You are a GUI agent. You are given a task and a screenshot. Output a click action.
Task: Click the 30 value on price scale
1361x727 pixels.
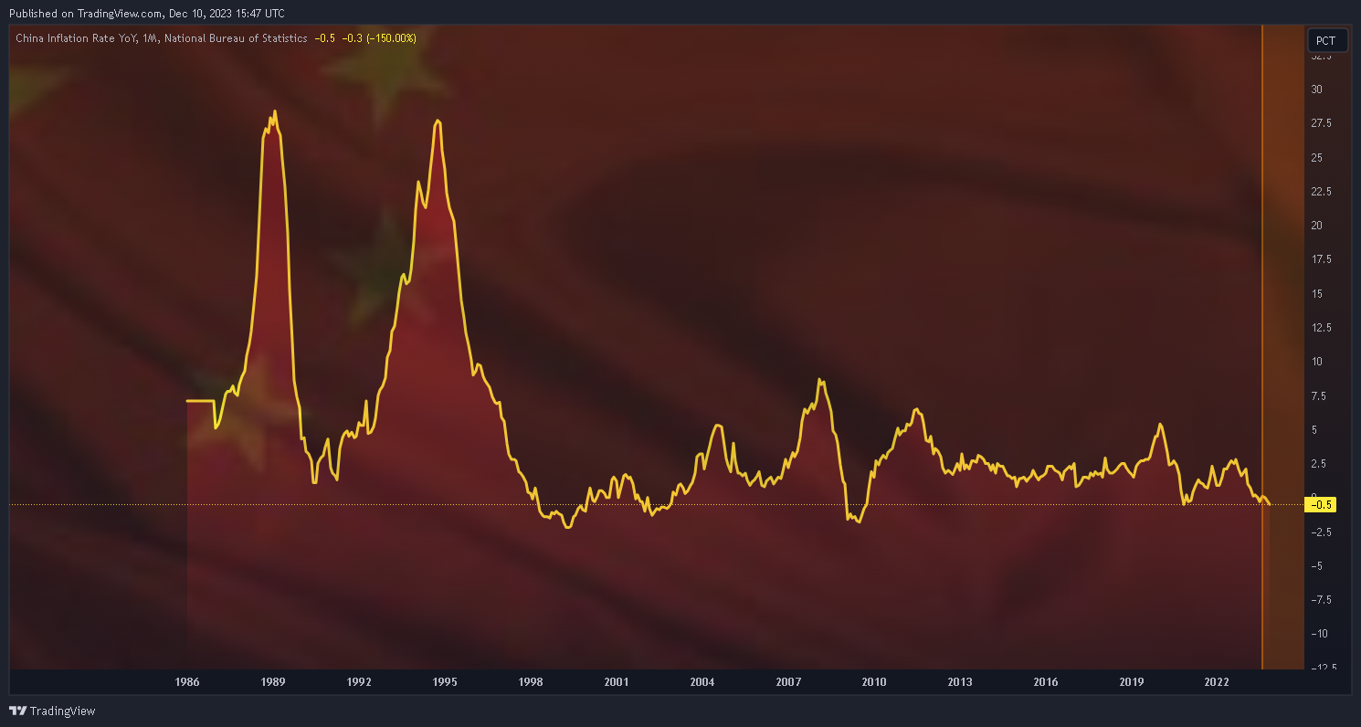point(1316,90)
